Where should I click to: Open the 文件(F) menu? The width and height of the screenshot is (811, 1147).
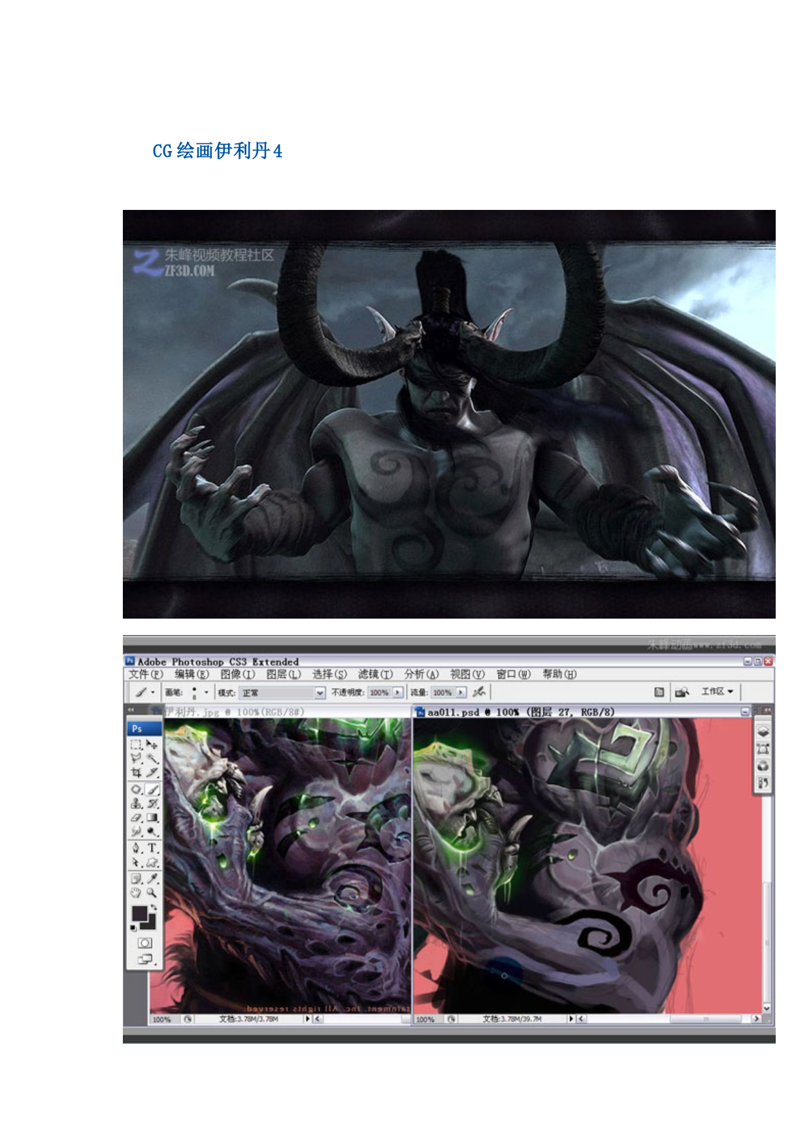(146, 674)
